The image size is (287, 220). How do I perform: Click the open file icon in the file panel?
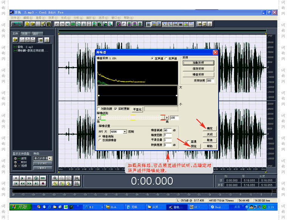[15, 40]
